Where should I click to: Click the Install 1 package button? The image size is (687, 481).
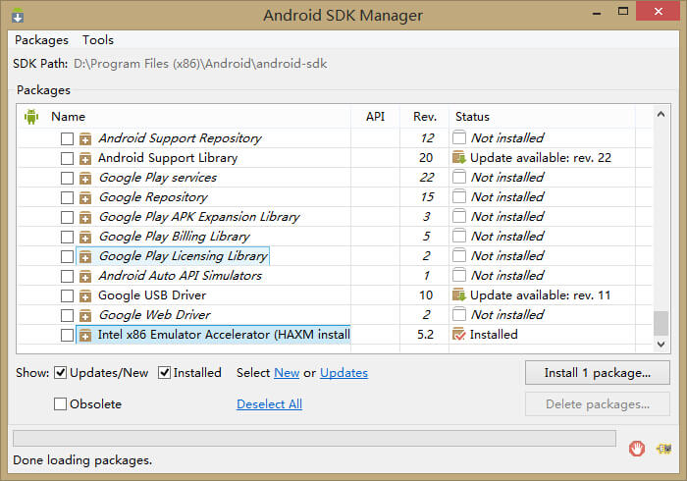tap(598, 373)
